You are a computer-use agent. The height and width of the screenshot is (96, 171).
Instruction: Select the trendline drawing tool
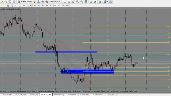click(x=3, y=6)
